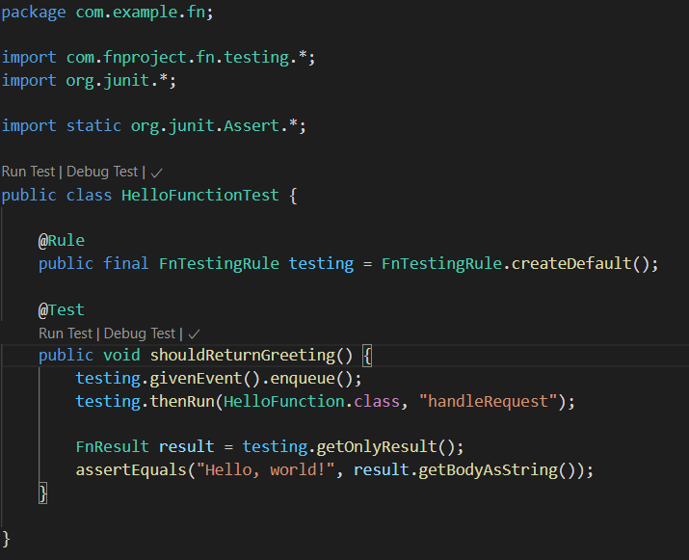Screen dimensions: 689x560
Task: Click the passed checkmark above shouldReturnGreeting method
Action: (195, 333)
